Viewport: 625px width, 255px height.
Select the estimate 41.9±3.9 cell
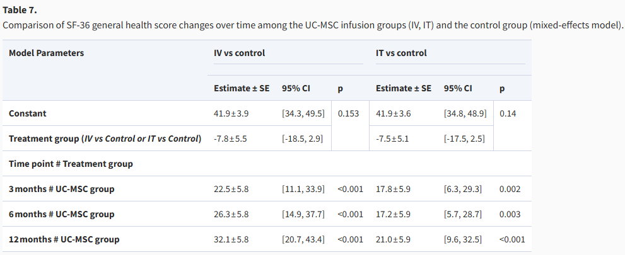[x=232, y=113]
